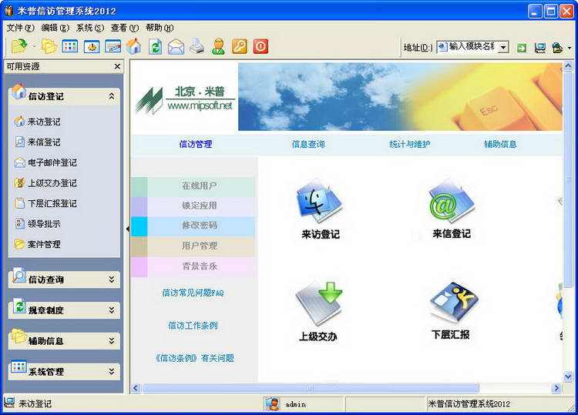The height and width of the screenshot is (415, 578).
Task: Select 下层汇报登记 in the sidebar
Action: point(45,203)
